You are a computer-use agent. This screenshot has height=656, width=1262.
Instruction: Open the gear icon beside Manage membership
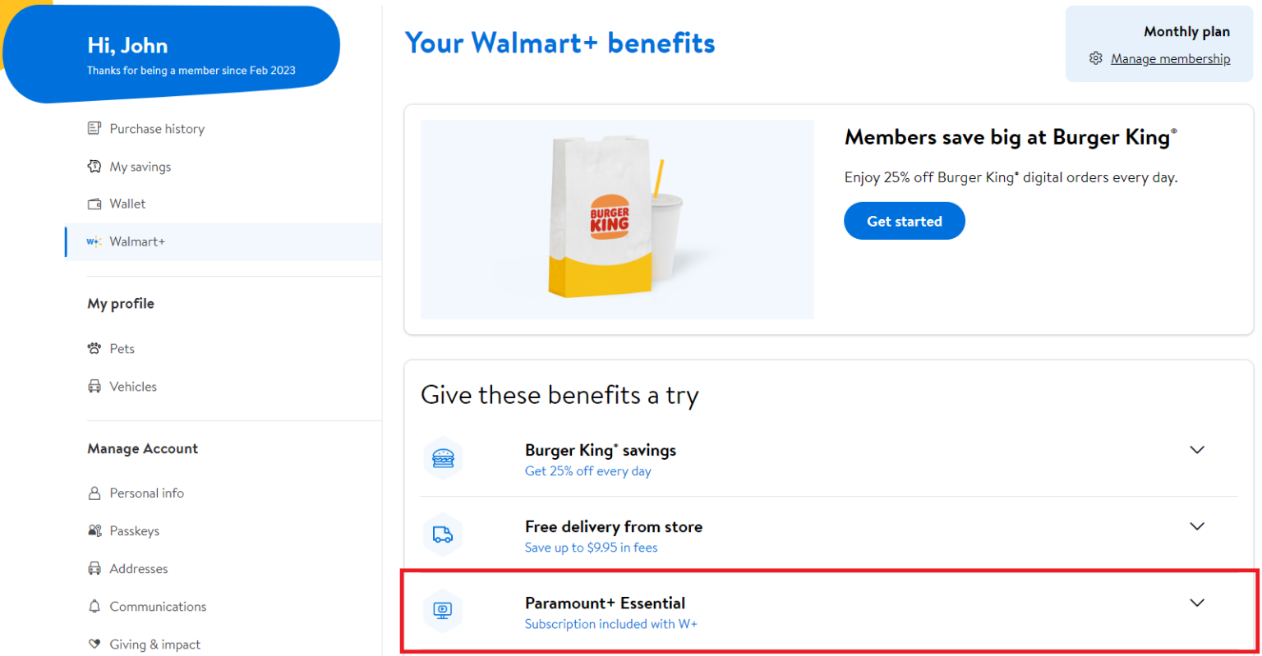pos(1095,57)
